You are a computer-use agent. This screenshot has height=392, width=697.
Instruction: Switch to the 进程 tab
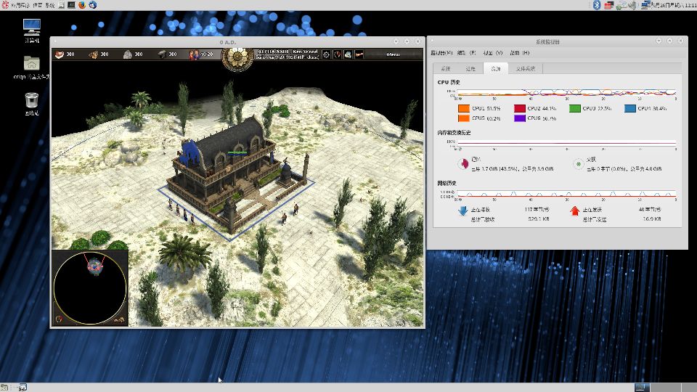(470, 69)
